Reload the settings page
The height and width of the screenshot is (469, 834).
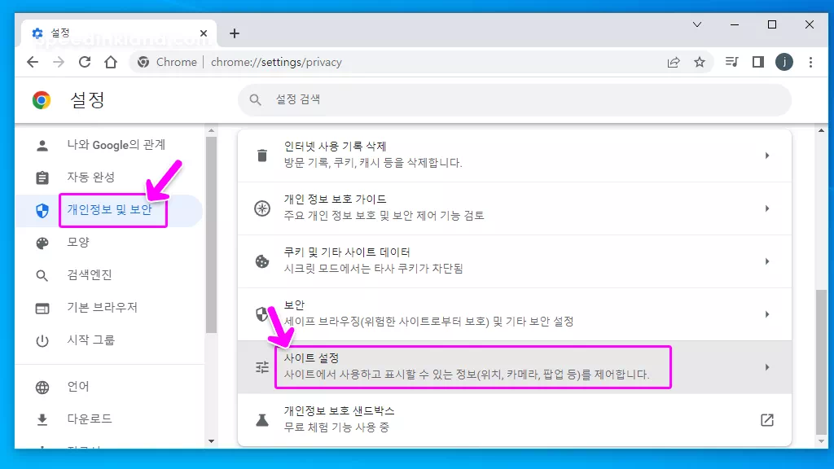[85, 62]
